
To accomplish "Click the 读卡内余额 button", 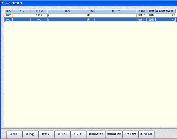I will 146,134.
